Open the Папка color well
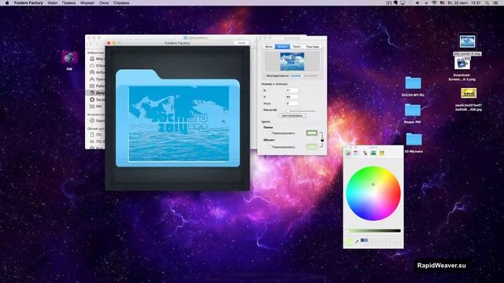Image resolution: width=504 pixels, height=283 pixels. point(312,133)
